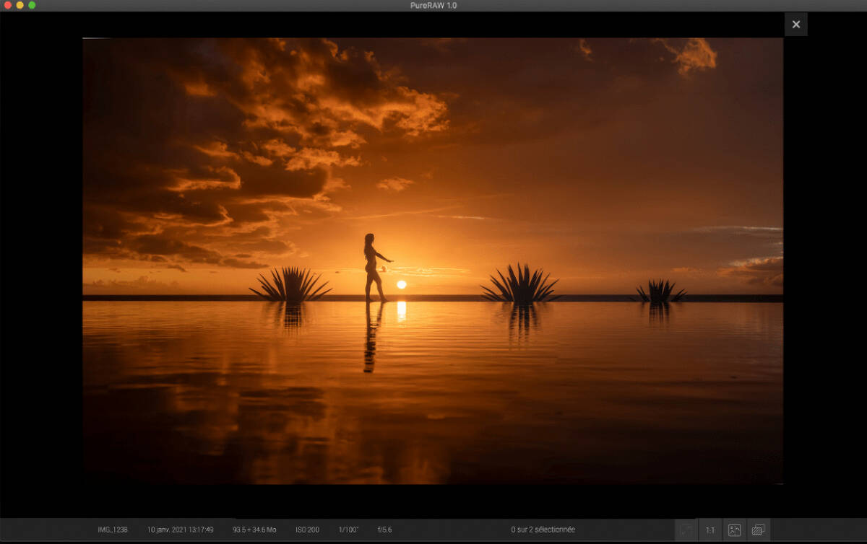Click the leftmost agave plant silhouette
Image resolution: width=867 pixels, height=544 pixels.
tap(290, 284)
